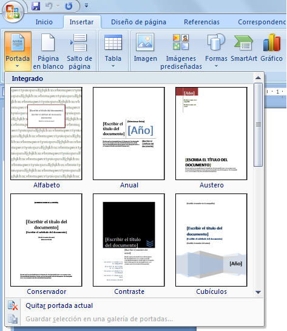Click the gallery scroll up arrow
The width and height of the screenshot is (287, 331).
click(x=258, y=78)
